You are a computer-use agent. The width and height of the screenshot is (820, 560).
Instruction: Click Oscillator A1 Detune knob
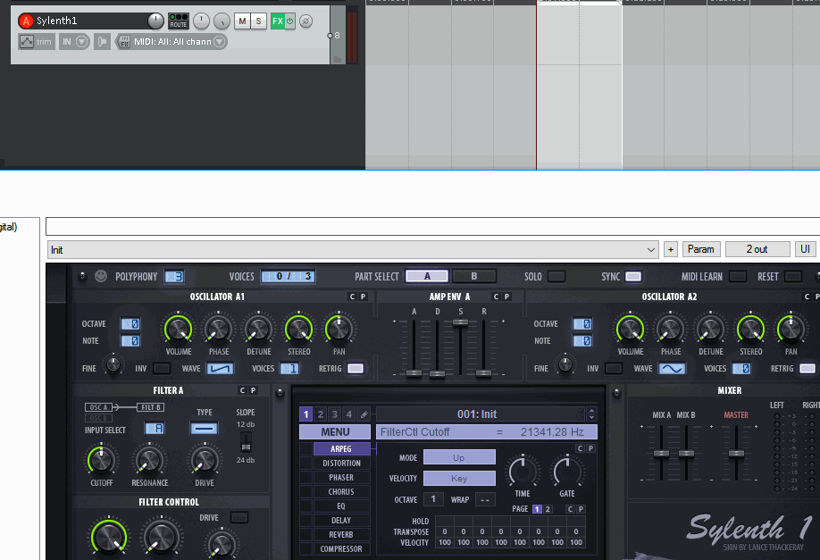(258, 329)
